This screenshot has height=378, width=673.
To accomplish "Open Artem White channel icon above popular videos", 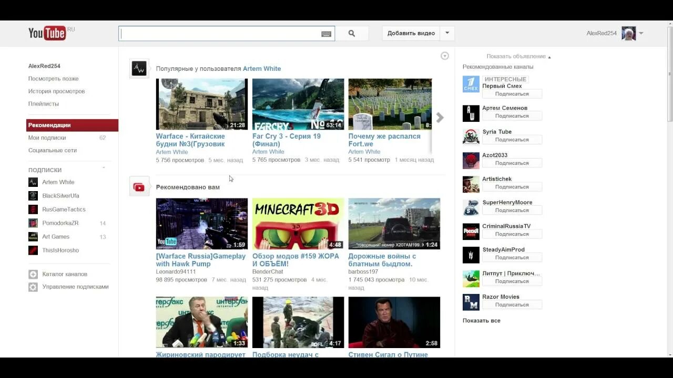I will 139,68.
